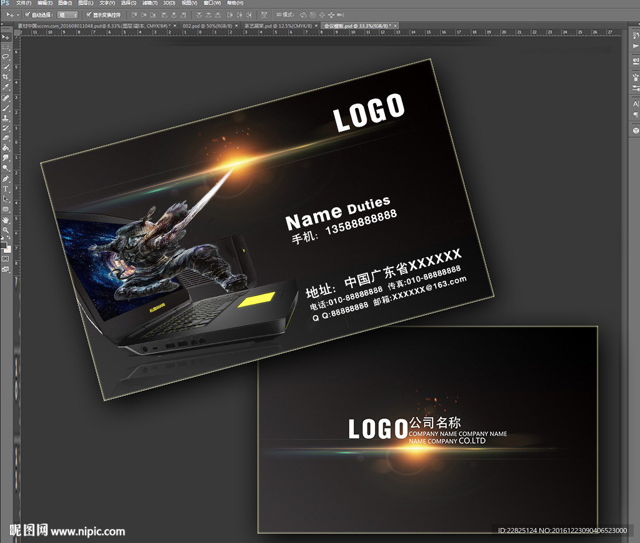Select the Clone Stamp tool
This screenshot has width=640, height=543.
[5, 118]
